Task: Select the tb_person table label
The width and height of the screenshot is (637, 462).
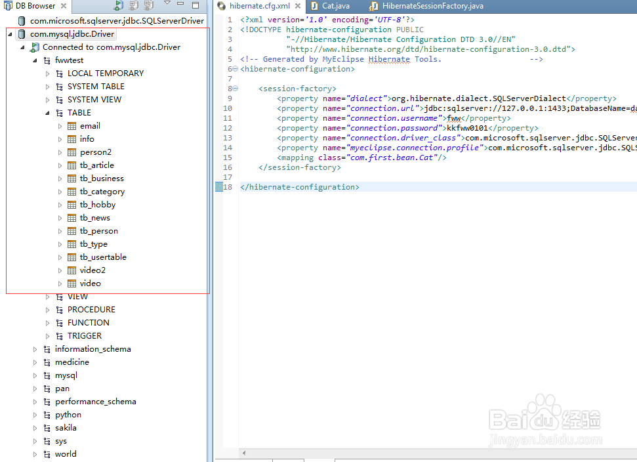Action: tap(98, 231)
